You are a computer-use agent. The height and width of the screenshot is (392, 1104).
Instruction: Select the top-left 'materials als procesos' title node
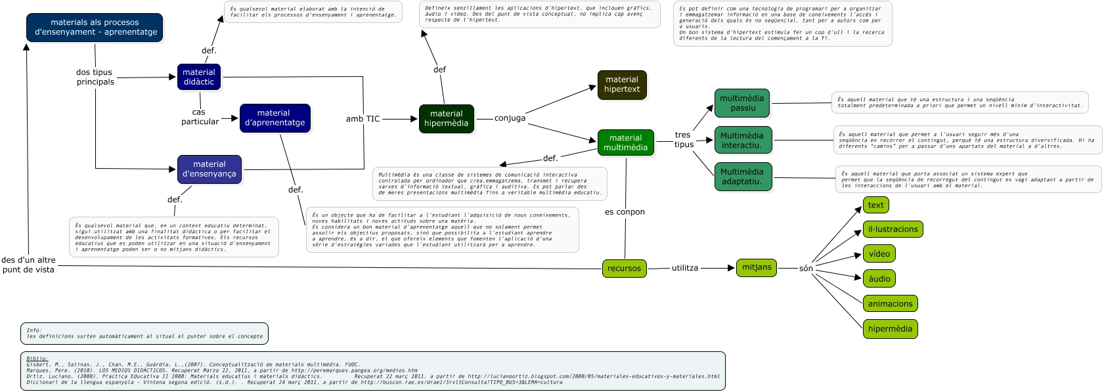point(95,27)
